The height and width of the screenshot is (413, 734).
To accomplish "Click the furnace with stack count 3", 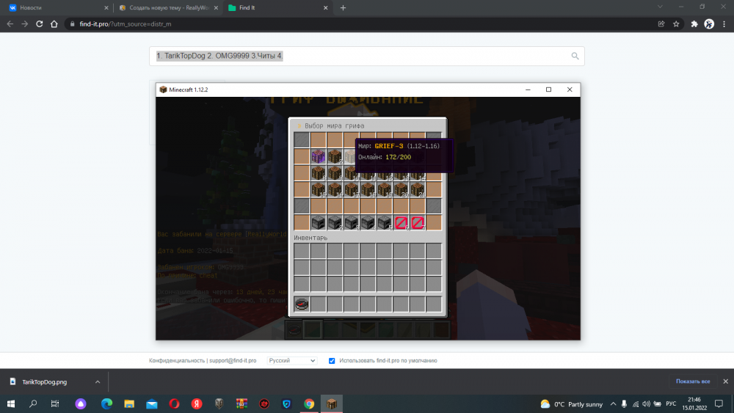I will pos(351,222).
